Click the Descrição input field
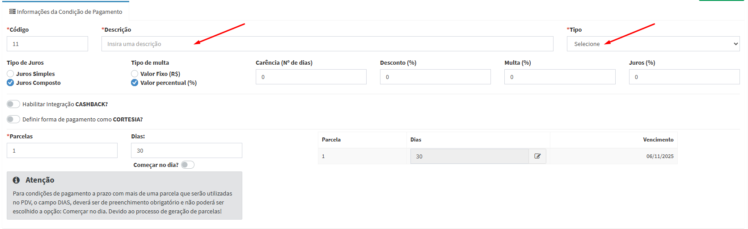748x229 pixels. click(327, 44)
